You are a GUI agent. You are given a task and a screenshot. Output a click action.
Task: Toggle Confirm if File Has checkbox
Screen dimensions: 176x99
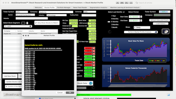coord(6,86)
